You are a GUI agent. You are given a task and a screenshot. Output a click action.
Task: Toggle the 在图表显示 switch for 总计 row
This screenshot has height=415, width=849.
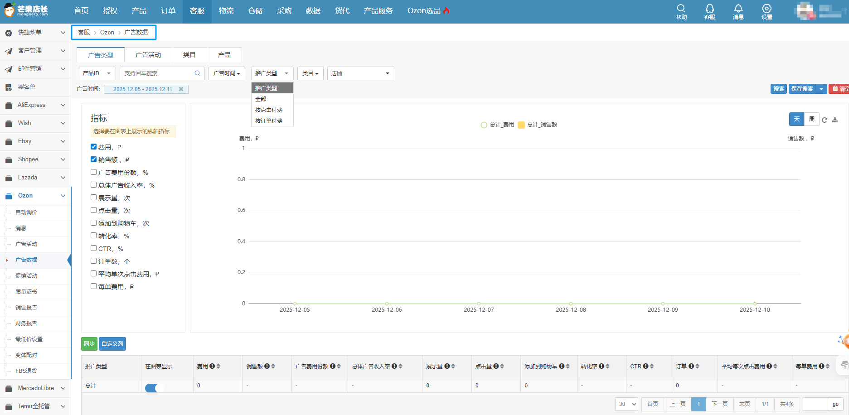click(154, 388)
